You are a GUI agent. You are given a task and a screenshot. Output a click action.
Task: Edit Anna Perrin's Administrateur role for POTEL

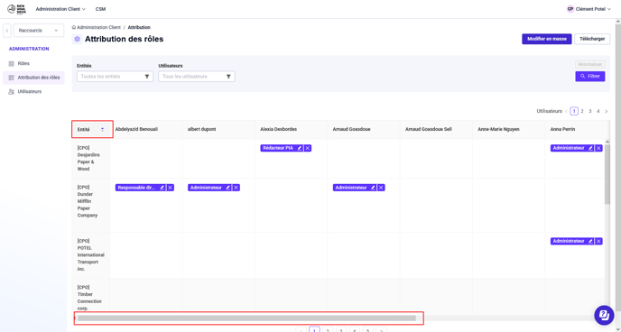pos(590,241)
